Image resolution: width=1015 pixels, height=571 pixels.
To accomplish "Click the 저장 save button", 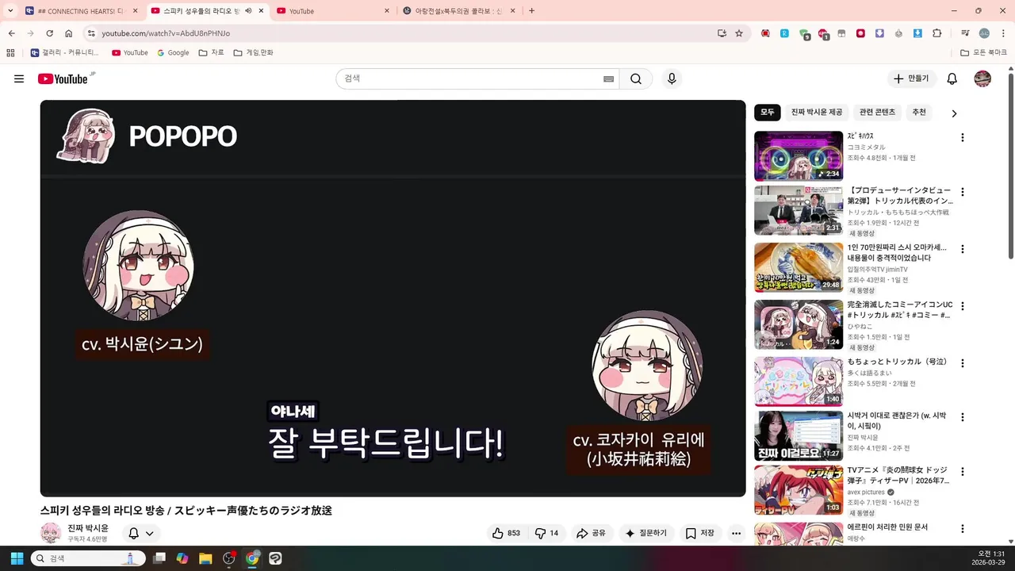I will click(699, 533).
